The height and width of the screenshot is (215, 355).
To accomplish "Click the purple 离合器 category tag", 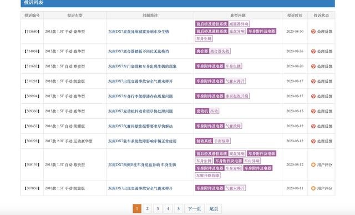I will (202, 51).
